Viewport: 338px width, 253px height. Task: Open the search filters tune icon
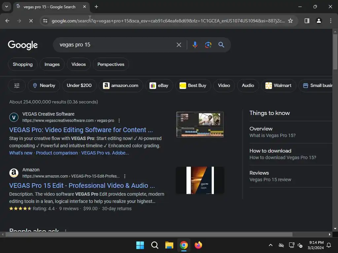tap(17, 86)
